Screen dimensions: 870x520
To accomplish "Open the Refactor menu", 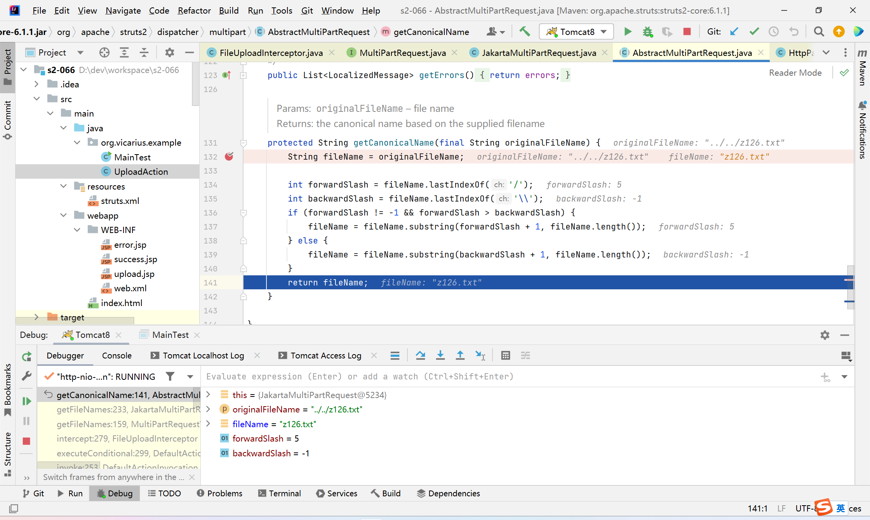I will (194, 10).
